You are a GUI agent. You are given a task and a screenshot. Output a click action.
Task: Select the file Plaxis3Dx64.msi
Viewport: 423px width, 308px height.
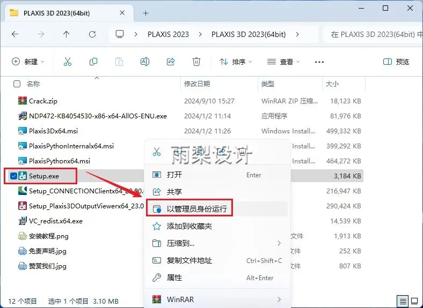(x=54, y=131)
